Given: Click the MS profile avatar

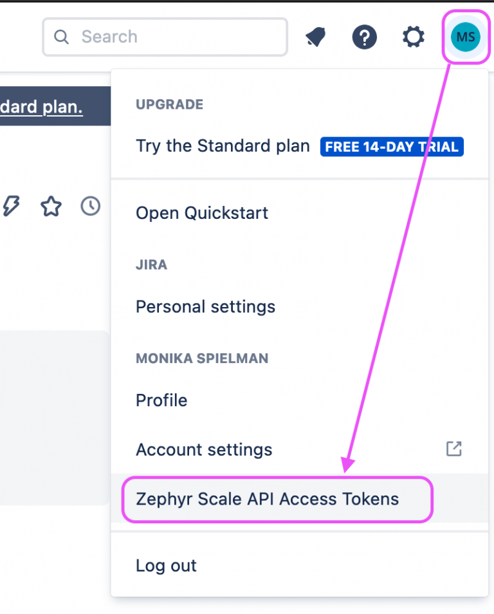Looking at the screenshot, I should pos(465,37).
